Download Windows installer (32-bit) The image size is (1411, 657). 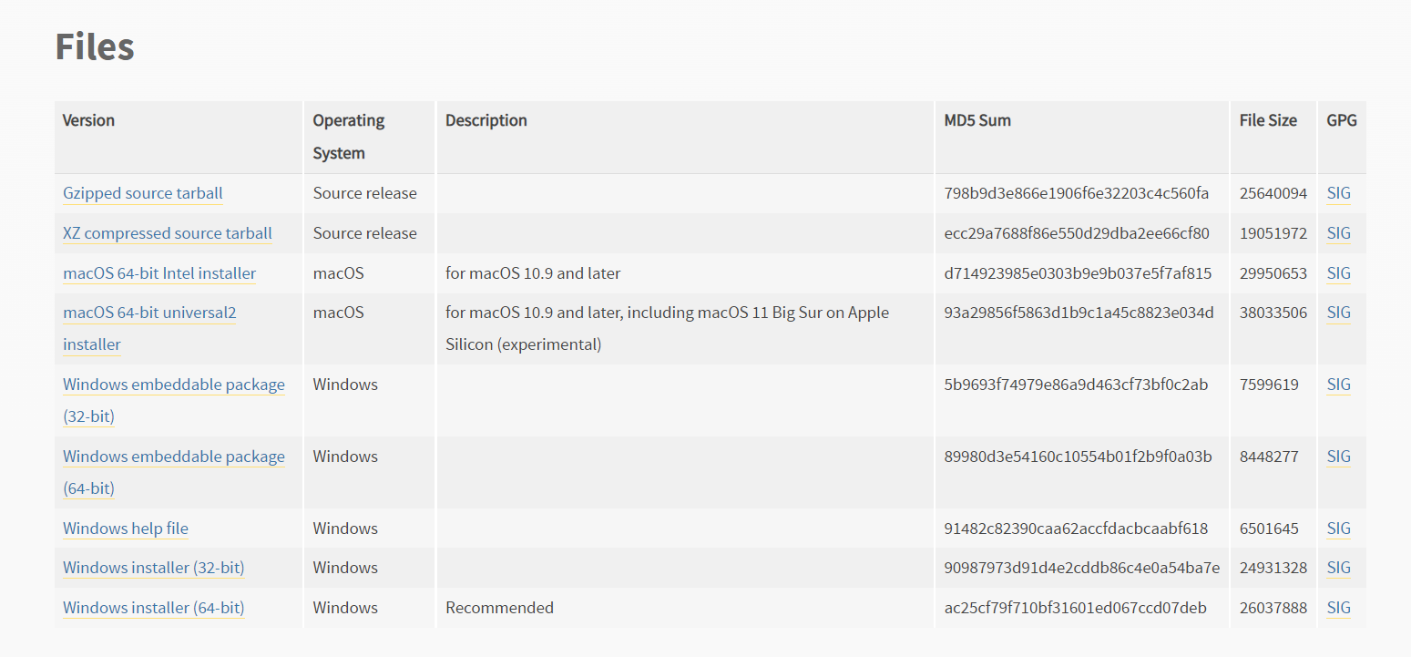click(154, 568)
